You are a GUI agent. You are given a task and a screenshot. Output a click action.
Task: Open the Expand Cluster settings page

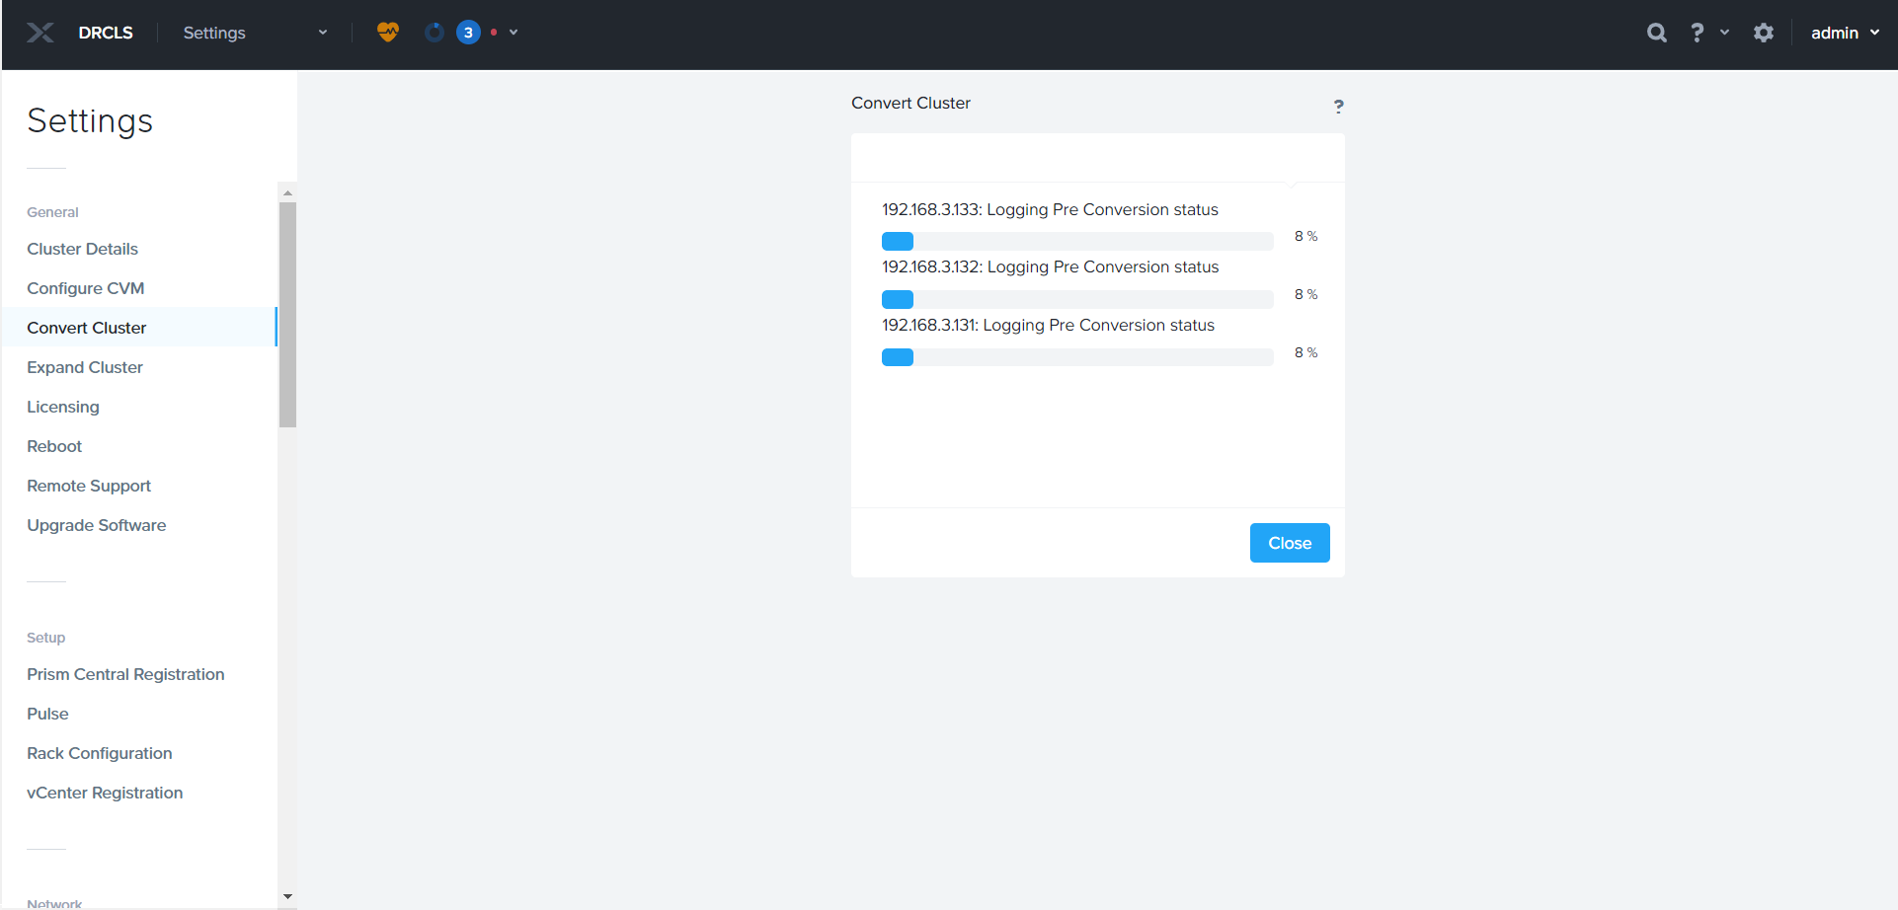click(x=85, y=367)
